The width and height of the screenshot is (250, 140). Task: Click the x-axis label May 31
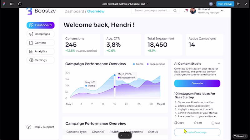click(x=161, y=104)
